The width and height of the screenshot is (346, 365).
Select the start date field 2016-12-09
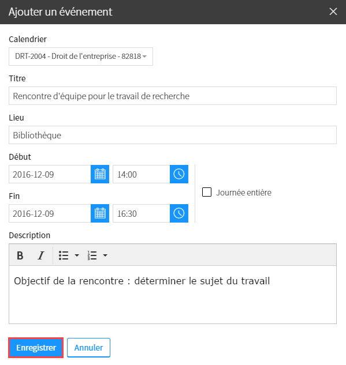click(x=50, y=174)
